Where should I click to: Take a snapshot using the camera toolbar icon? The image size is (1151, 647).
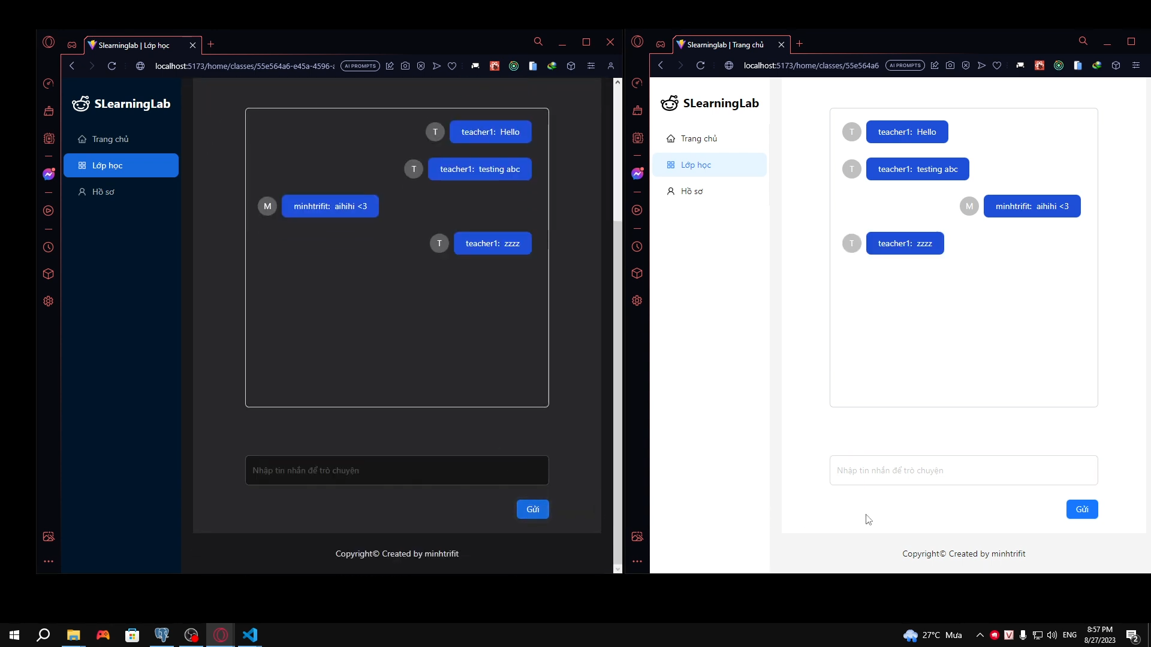405,66
